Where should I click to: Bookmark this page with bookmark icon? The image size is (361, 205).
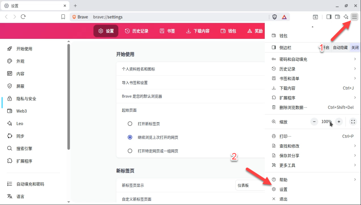click(63, 17)
